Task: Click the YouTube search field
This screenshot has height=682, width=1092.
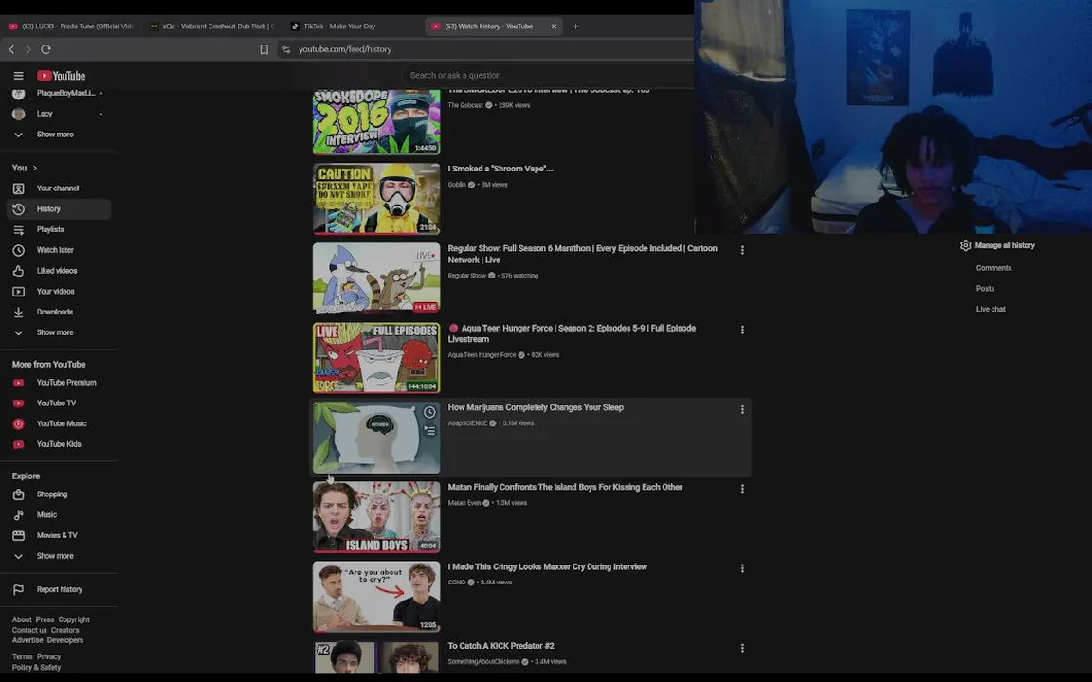Action: point(548,75)
